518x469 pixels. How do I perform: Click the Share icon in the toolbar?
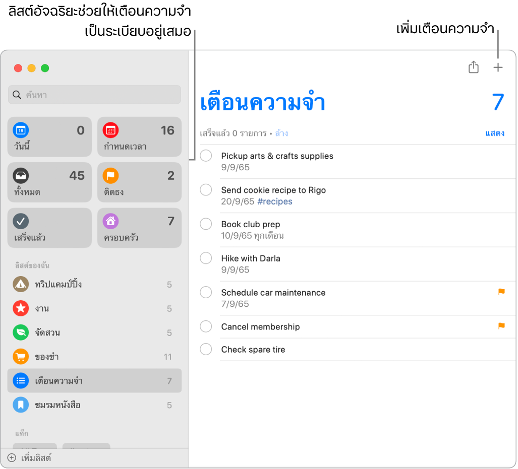click(x=473, y=67)
